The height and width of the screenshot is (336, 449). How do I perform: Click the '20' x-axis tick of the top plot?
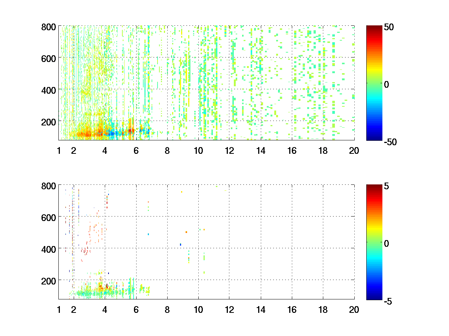tap(354, 151)
